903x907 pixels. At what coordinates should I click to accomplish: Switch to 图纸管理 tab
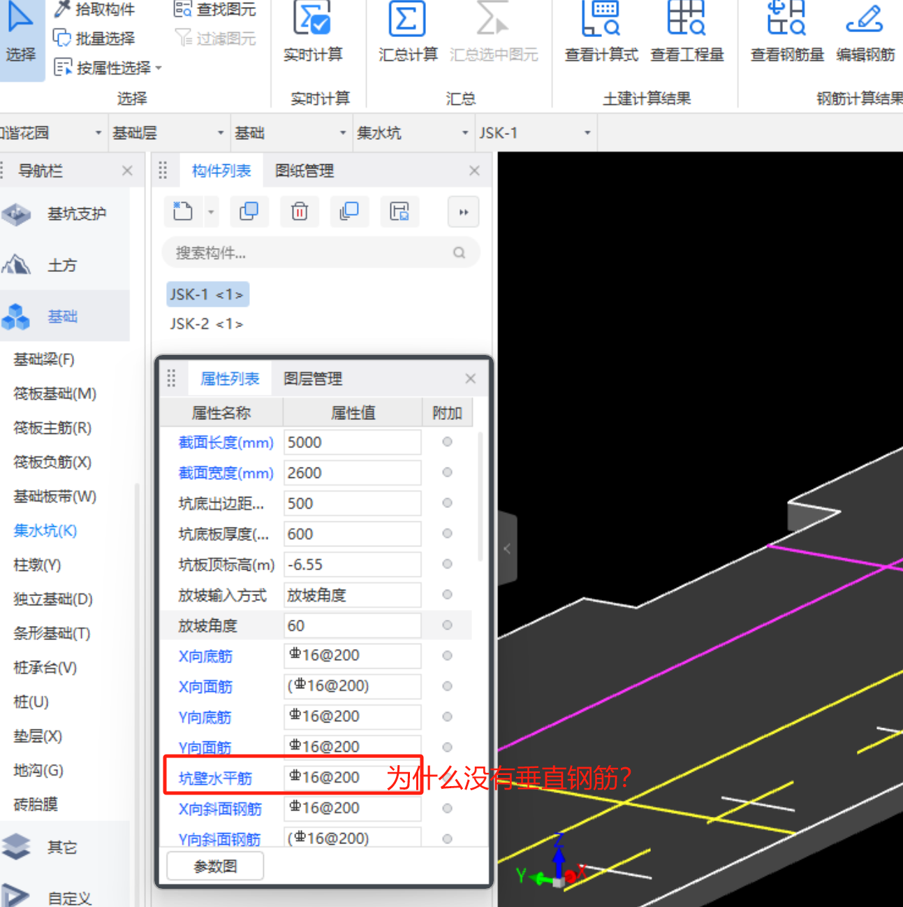pyautogui.click(x=304, y=170)
